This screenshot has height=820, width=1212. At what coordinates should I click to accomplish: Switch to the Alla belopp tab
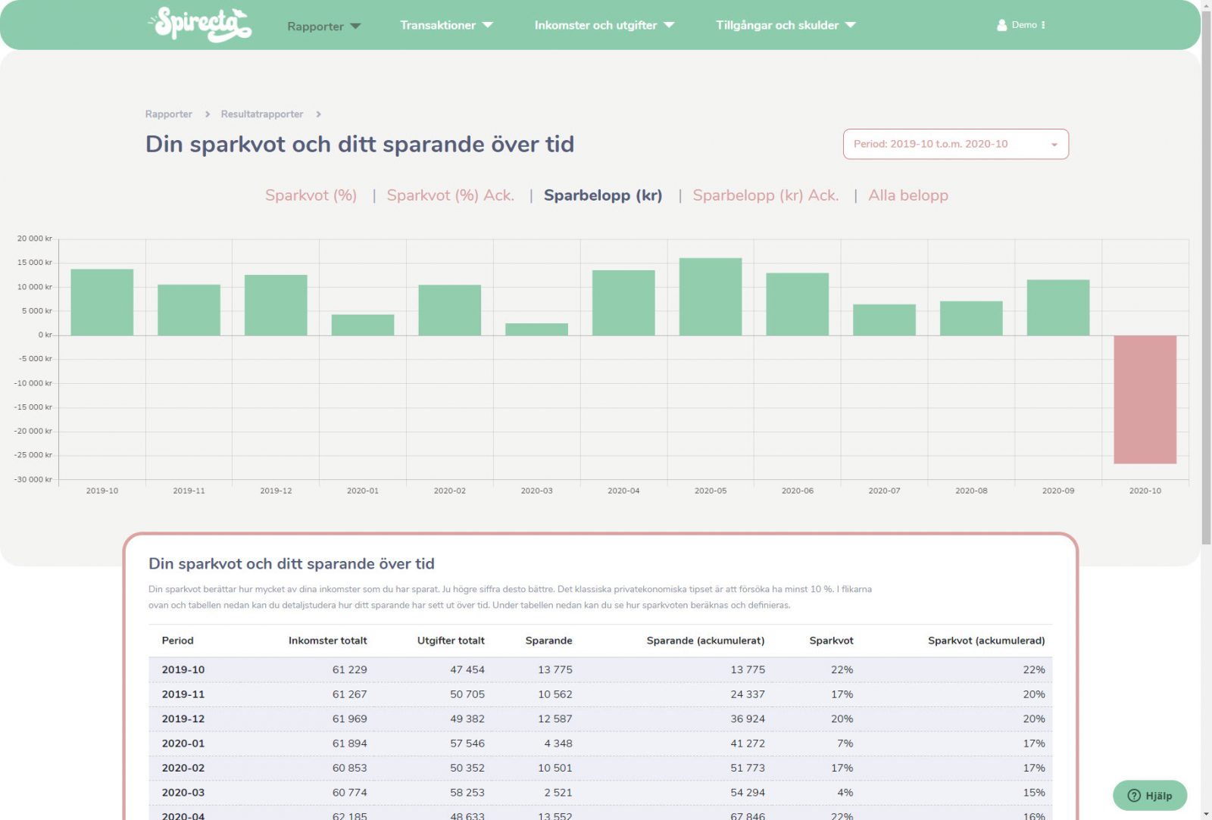[907, 195]
